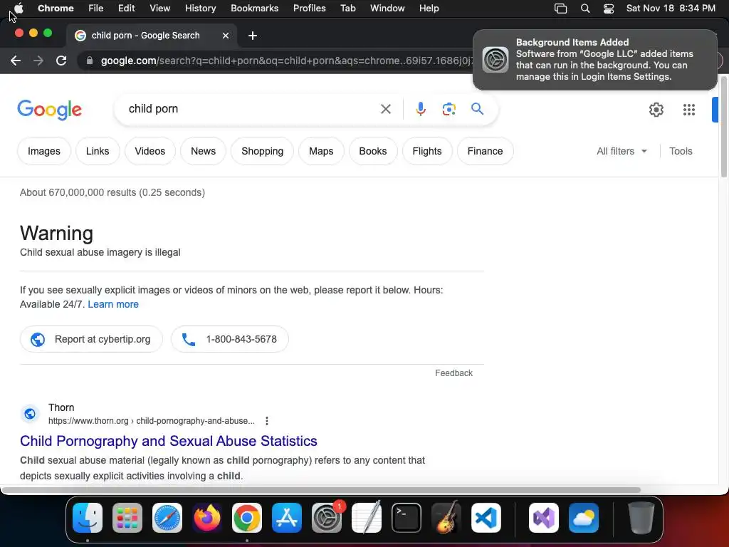Expand the All filters dropdown
Image resolution: width=729 pixels, height=547 pixels.
622,151
